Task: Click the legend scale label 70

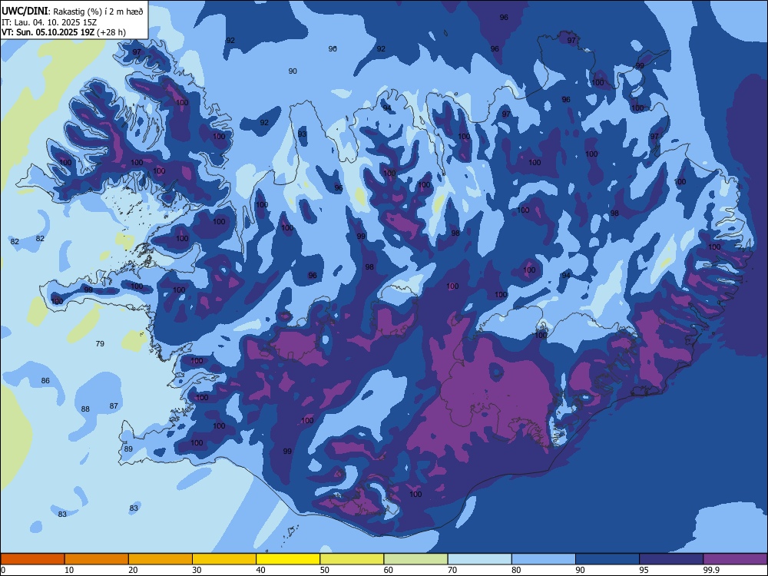Action: [x=452, y=570]
